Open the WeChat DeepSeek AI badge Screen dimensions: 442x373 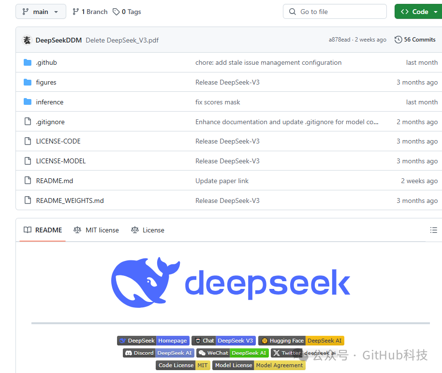(x=233, y=353)
